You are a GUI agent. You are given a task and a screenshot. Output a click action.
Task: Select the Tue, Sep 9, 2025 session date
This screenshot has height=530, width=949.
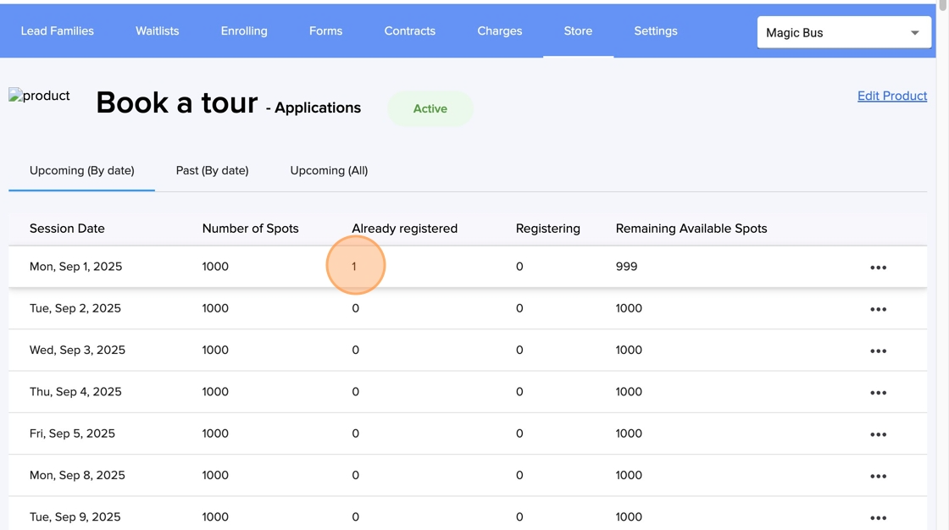click(x=75, y=517)
